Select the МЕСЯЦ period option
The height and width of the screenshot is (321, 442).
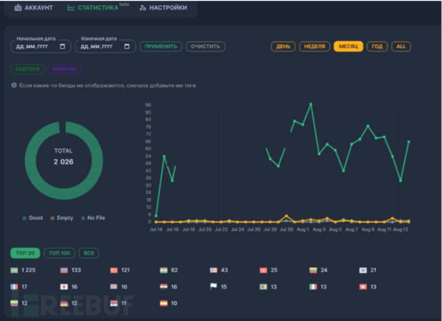(x=348, y=46)
